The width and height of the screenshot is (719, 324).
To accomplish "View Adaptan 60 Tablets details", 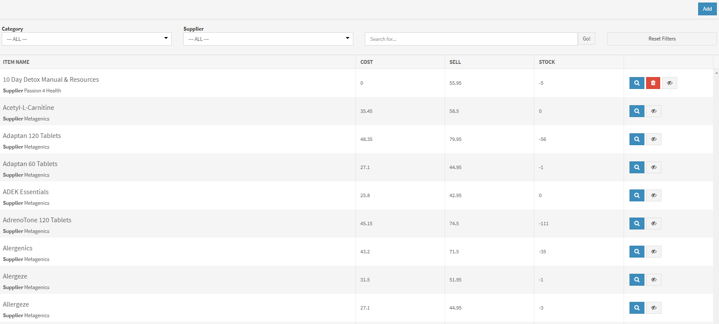I will pyautogui.click(x=637, y=167).
